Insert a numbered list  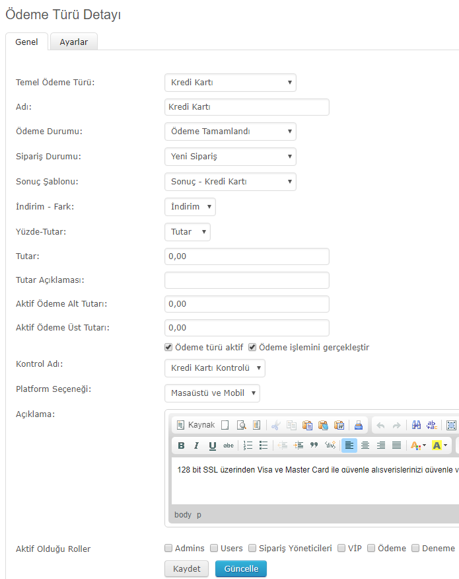click(248, 445)
